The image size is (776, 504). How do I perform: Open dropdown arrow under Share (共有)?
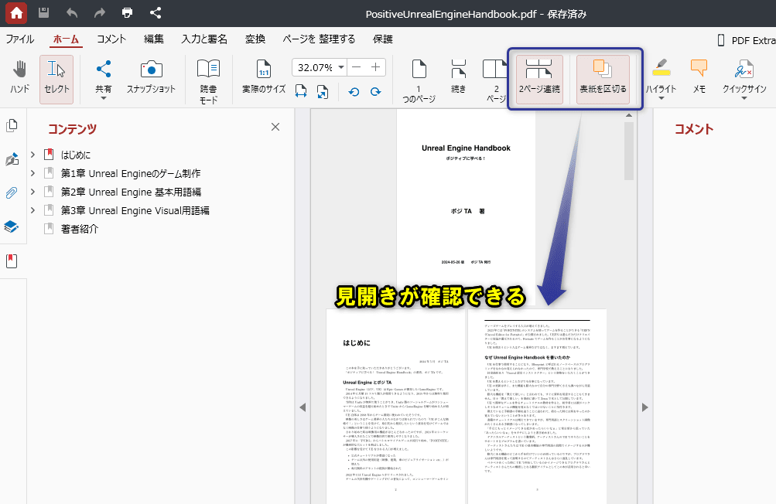coord(104,98)
